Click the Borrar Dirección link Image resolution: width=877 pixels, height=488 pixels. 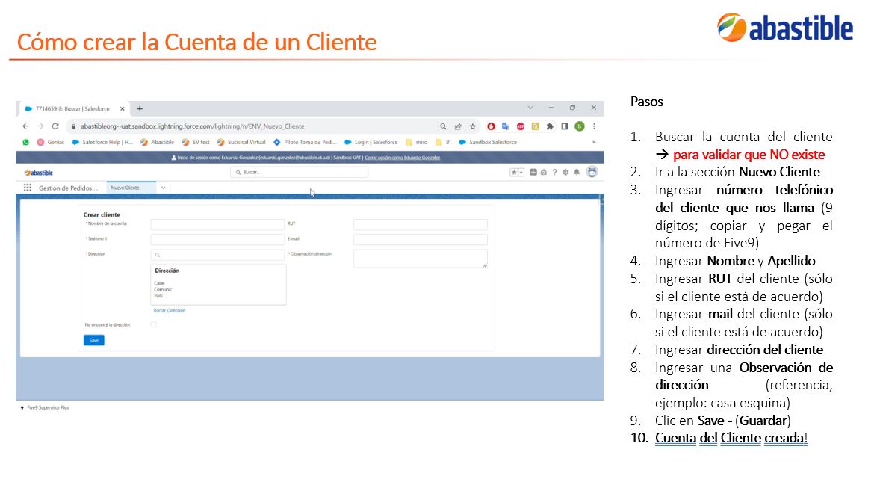[170, 311]
